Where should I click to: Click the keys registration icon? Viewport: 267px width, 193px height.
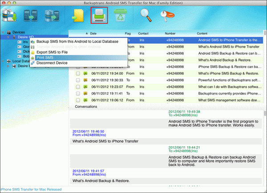(167, 16)
